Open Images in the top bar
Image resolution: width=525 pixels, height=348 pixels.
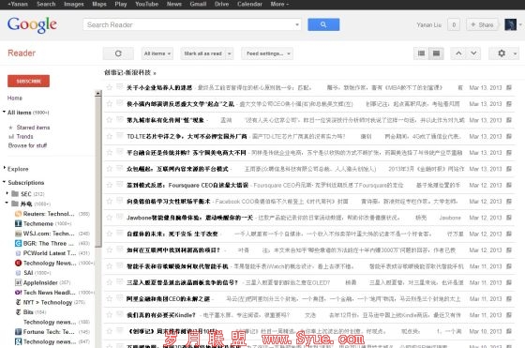click(74, 5)
